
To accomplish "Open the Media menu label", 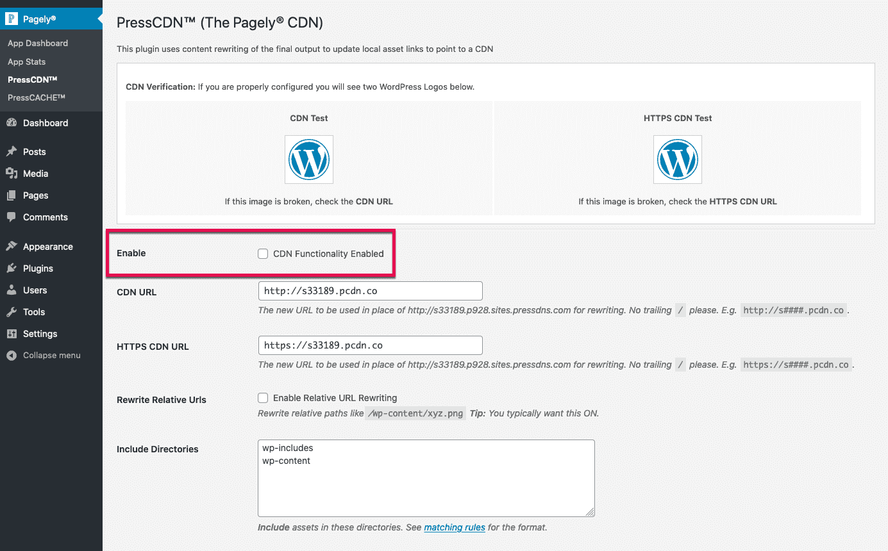I will [36, 174].
